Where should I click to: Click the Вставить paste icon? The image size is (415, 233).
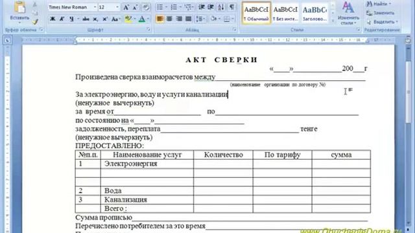(19, 8)
